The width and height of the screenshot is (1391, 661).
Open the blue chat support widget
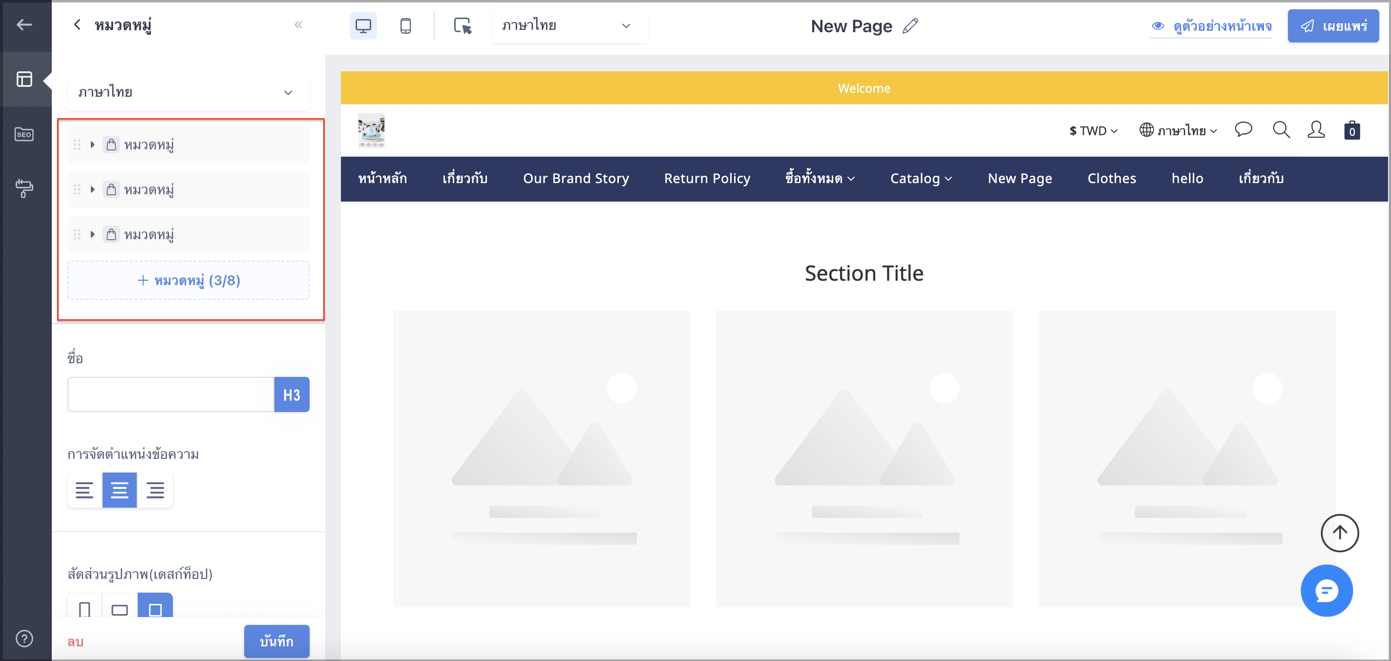pyautogui.click(x=1326, y=591)
